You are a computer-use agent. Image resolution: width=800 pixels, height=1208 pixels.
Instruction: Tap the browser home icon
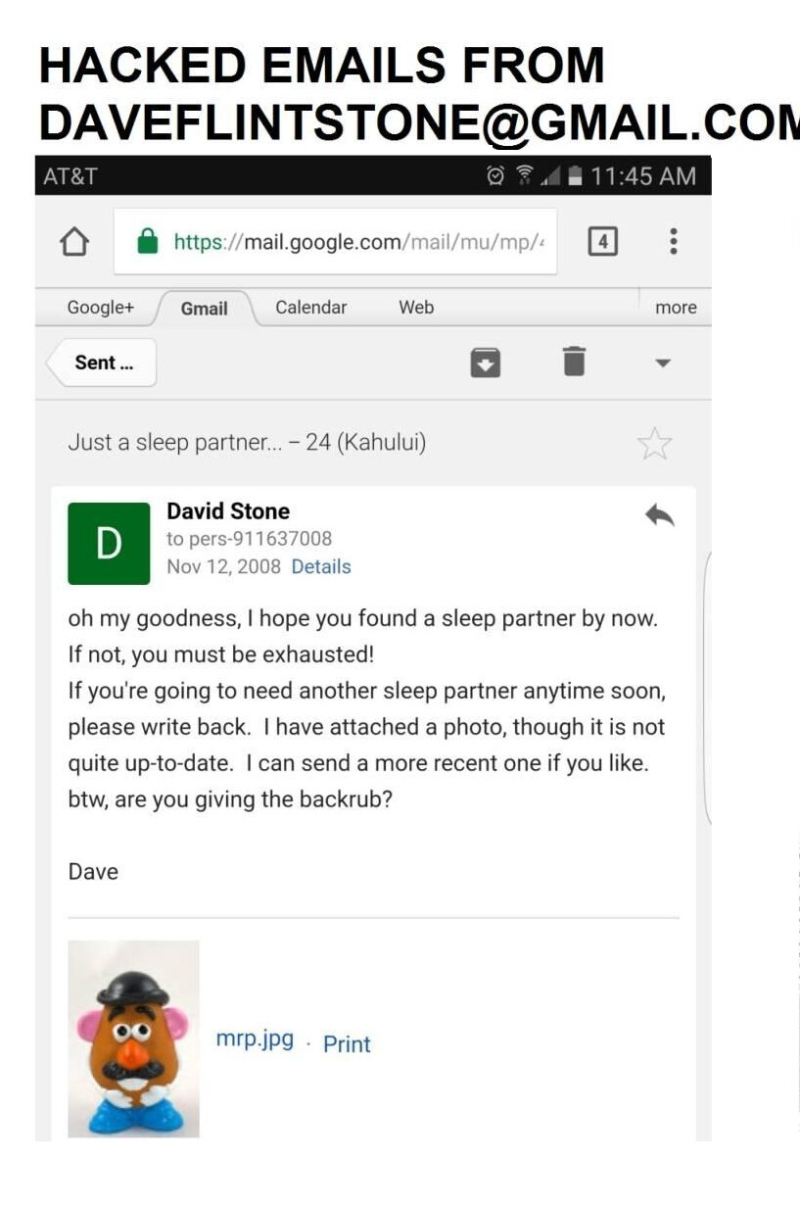pyautogui.click(x=74, y=242)
